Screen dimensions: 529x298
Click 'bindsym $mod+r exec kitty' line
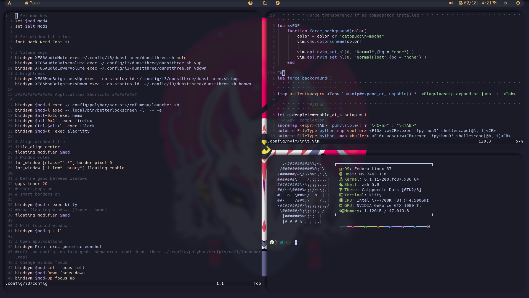[x=46, y=205]
